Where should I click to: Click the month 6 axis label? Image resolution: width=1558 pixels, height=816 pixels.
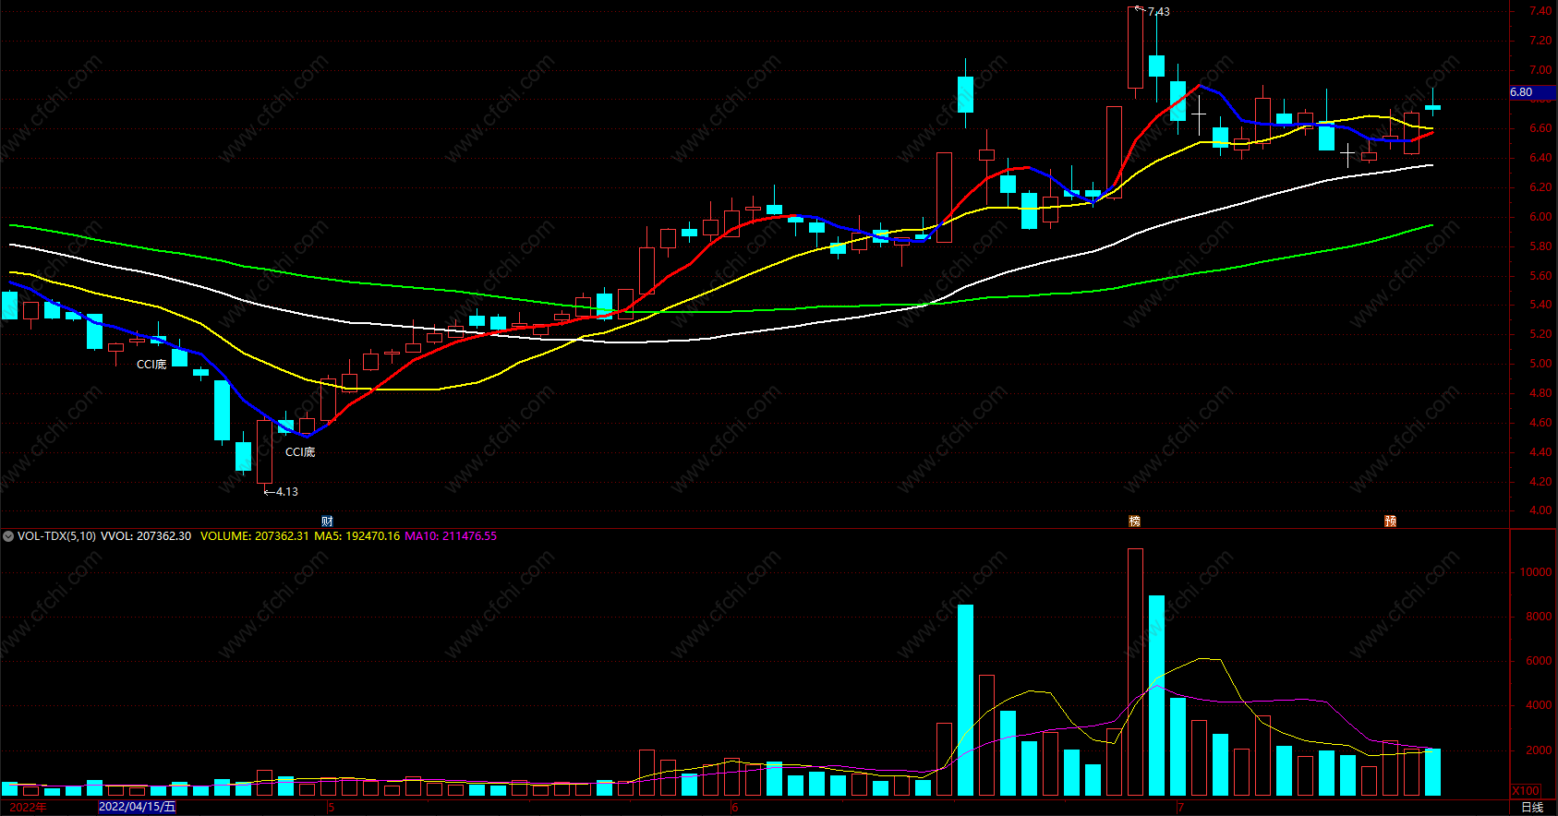point(735,808)
